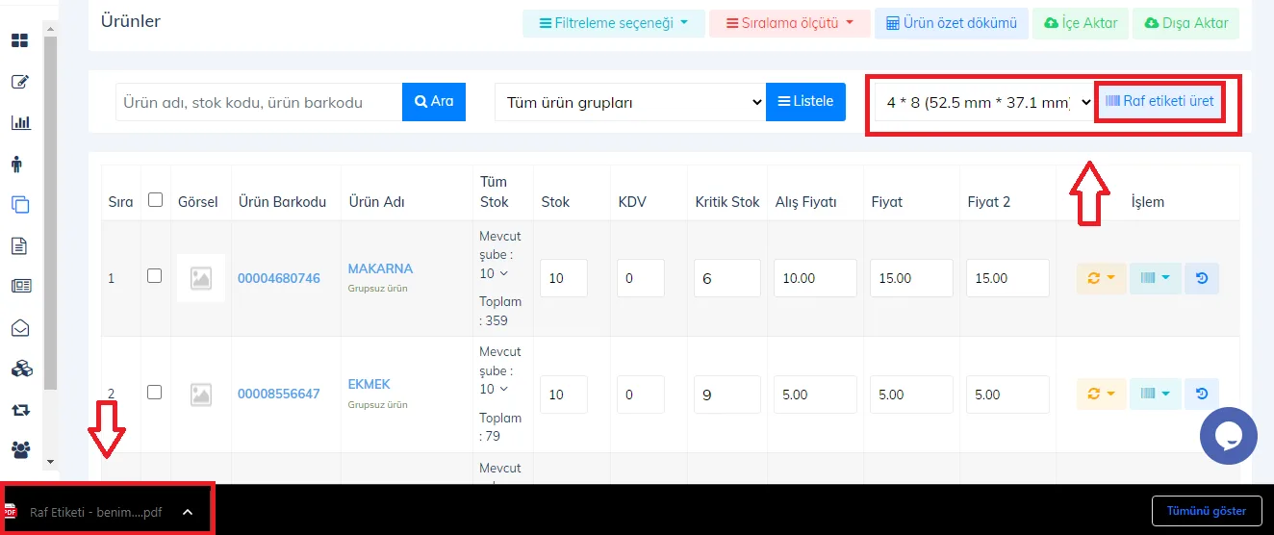Click EKMEK Stok input field

[564, 395]
